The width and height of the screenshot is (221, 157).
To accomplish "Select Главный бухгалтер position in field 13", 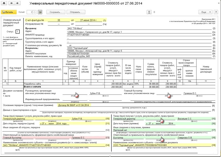I will point(12,138).
